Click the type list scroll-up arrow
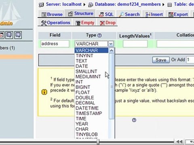 112,50
